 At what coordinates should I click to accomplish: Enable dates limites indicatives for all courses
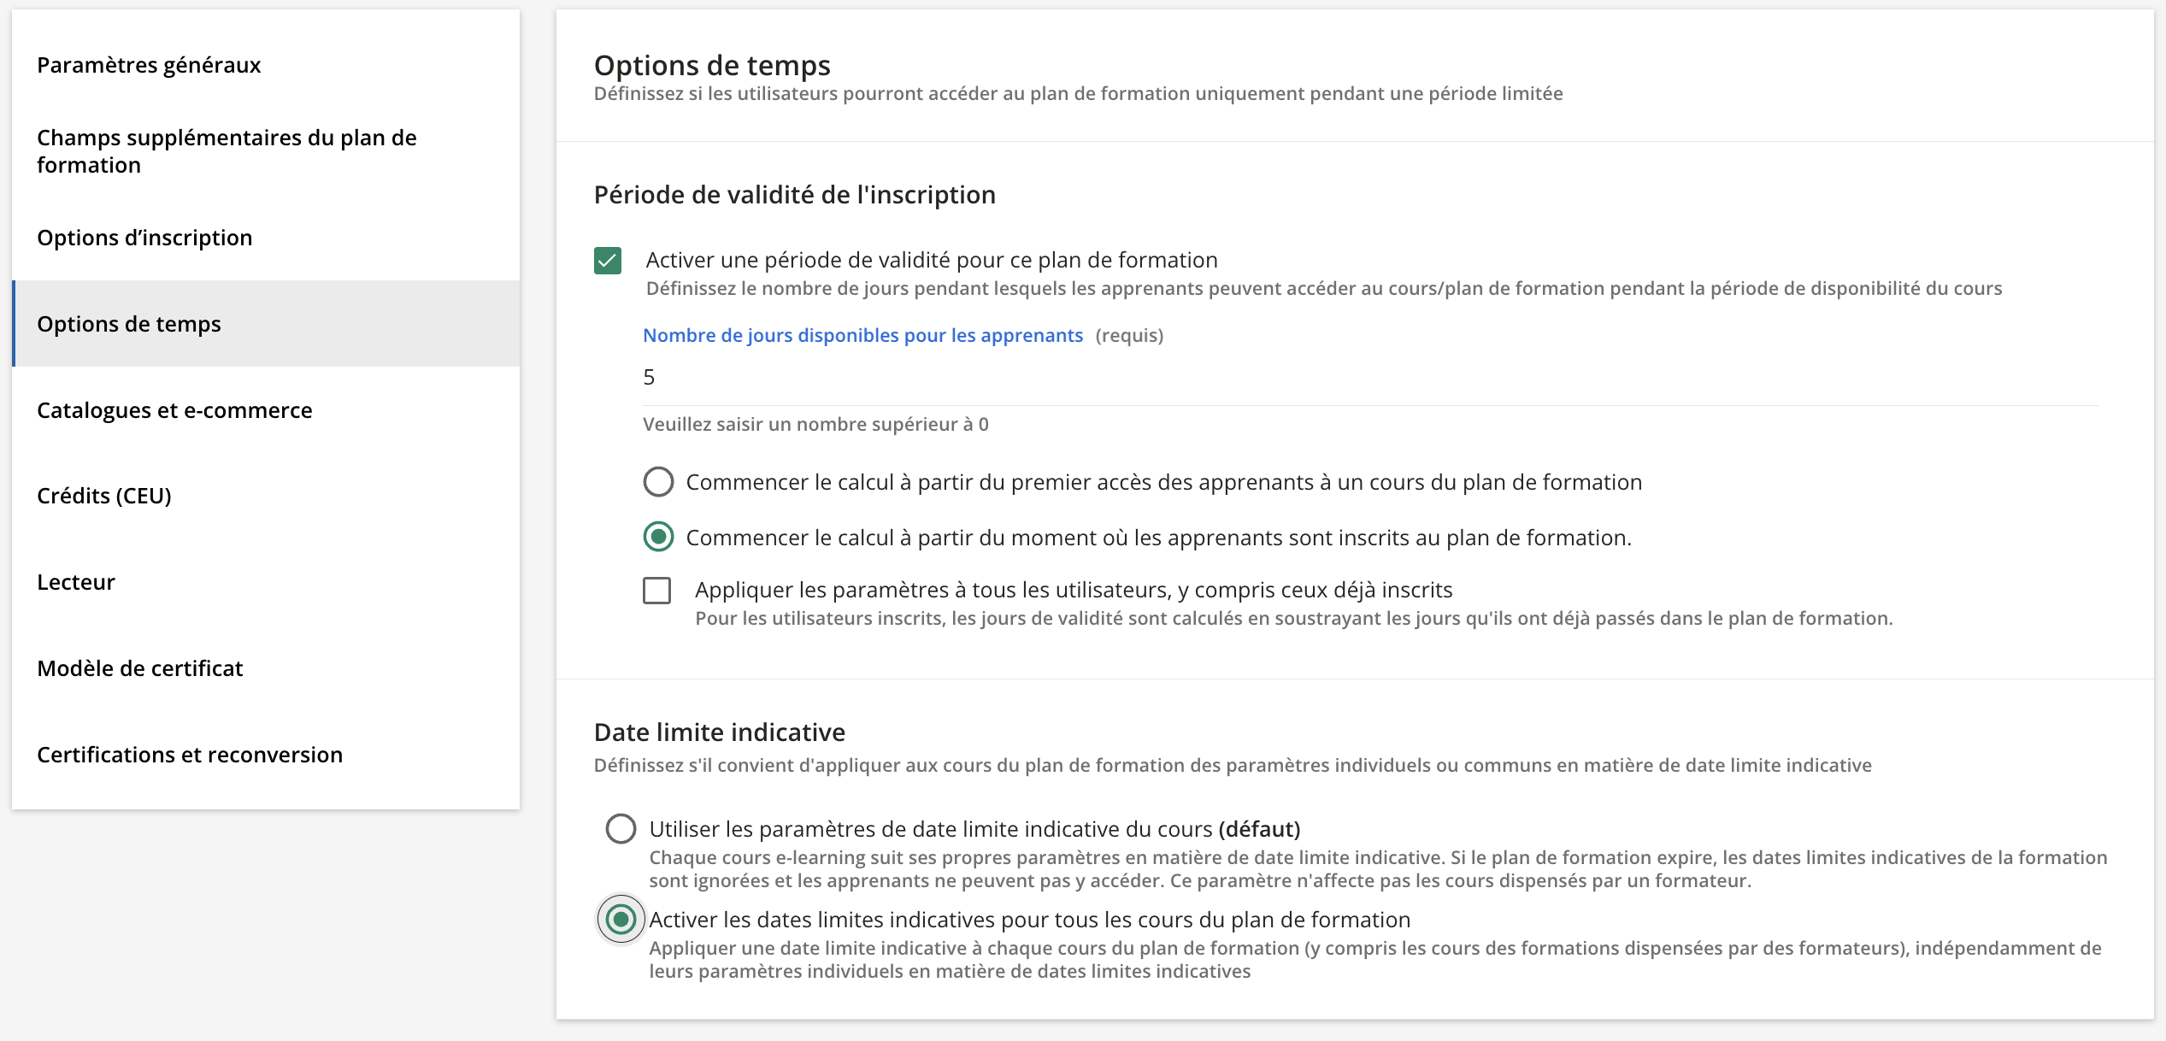(621, 919)
